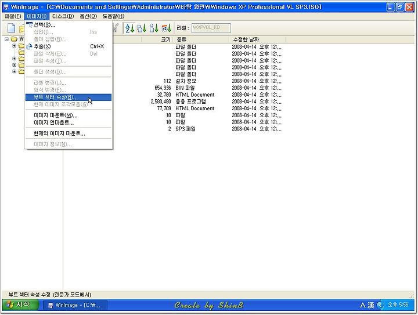This screenshot has width=418, height=315.
Task: Open the 디스크(D) menu
Action: pos(63,16)
